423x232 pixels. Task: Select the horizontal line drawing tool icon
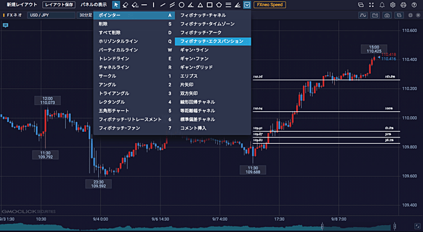click(144, 5)
